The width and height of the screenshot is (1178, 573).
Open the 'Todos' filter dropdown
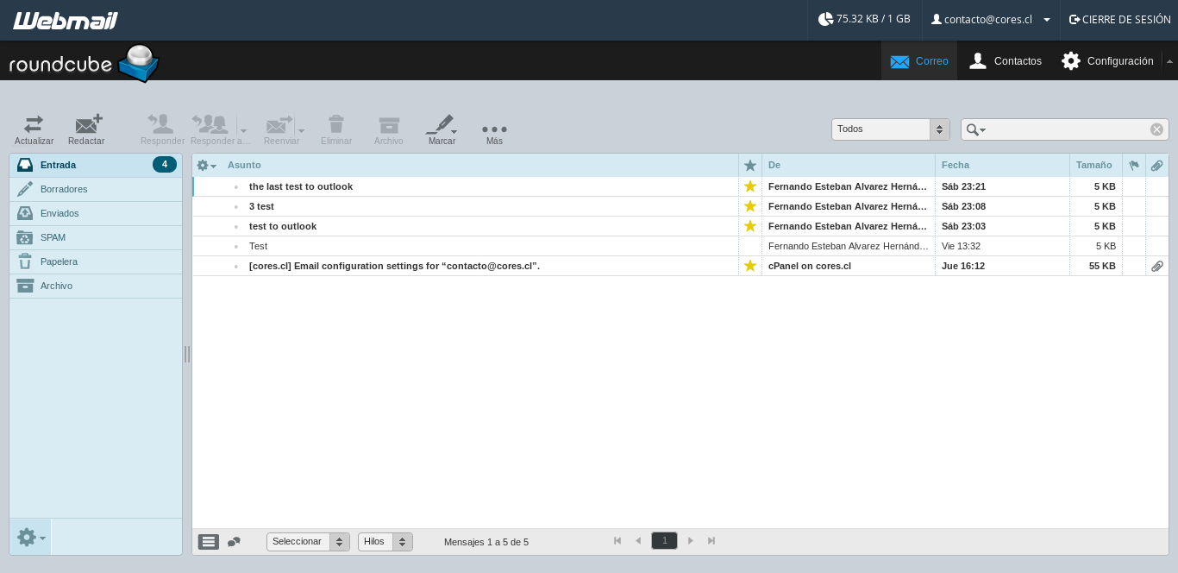(x=889, y=129)
